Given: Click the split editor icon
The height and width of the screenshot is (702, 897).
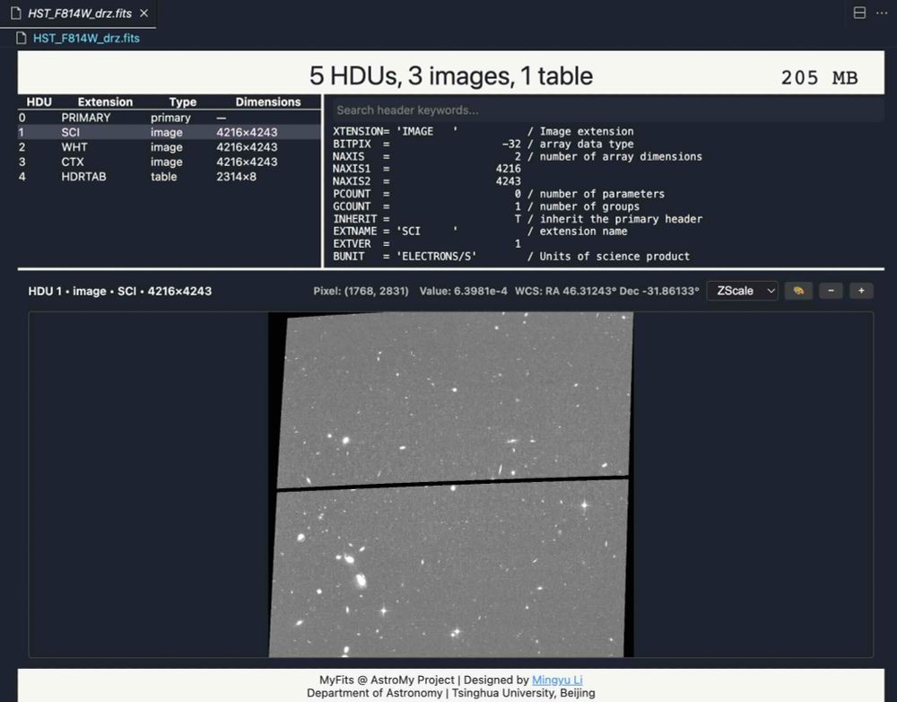Looking at the screenshot, I should coord(859,13).
